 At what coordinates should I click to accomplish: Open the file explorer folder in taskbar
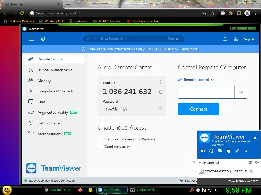point(90,190)
